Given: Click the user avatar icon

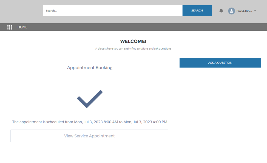Looking at the screenshot, I should (231, 11).
